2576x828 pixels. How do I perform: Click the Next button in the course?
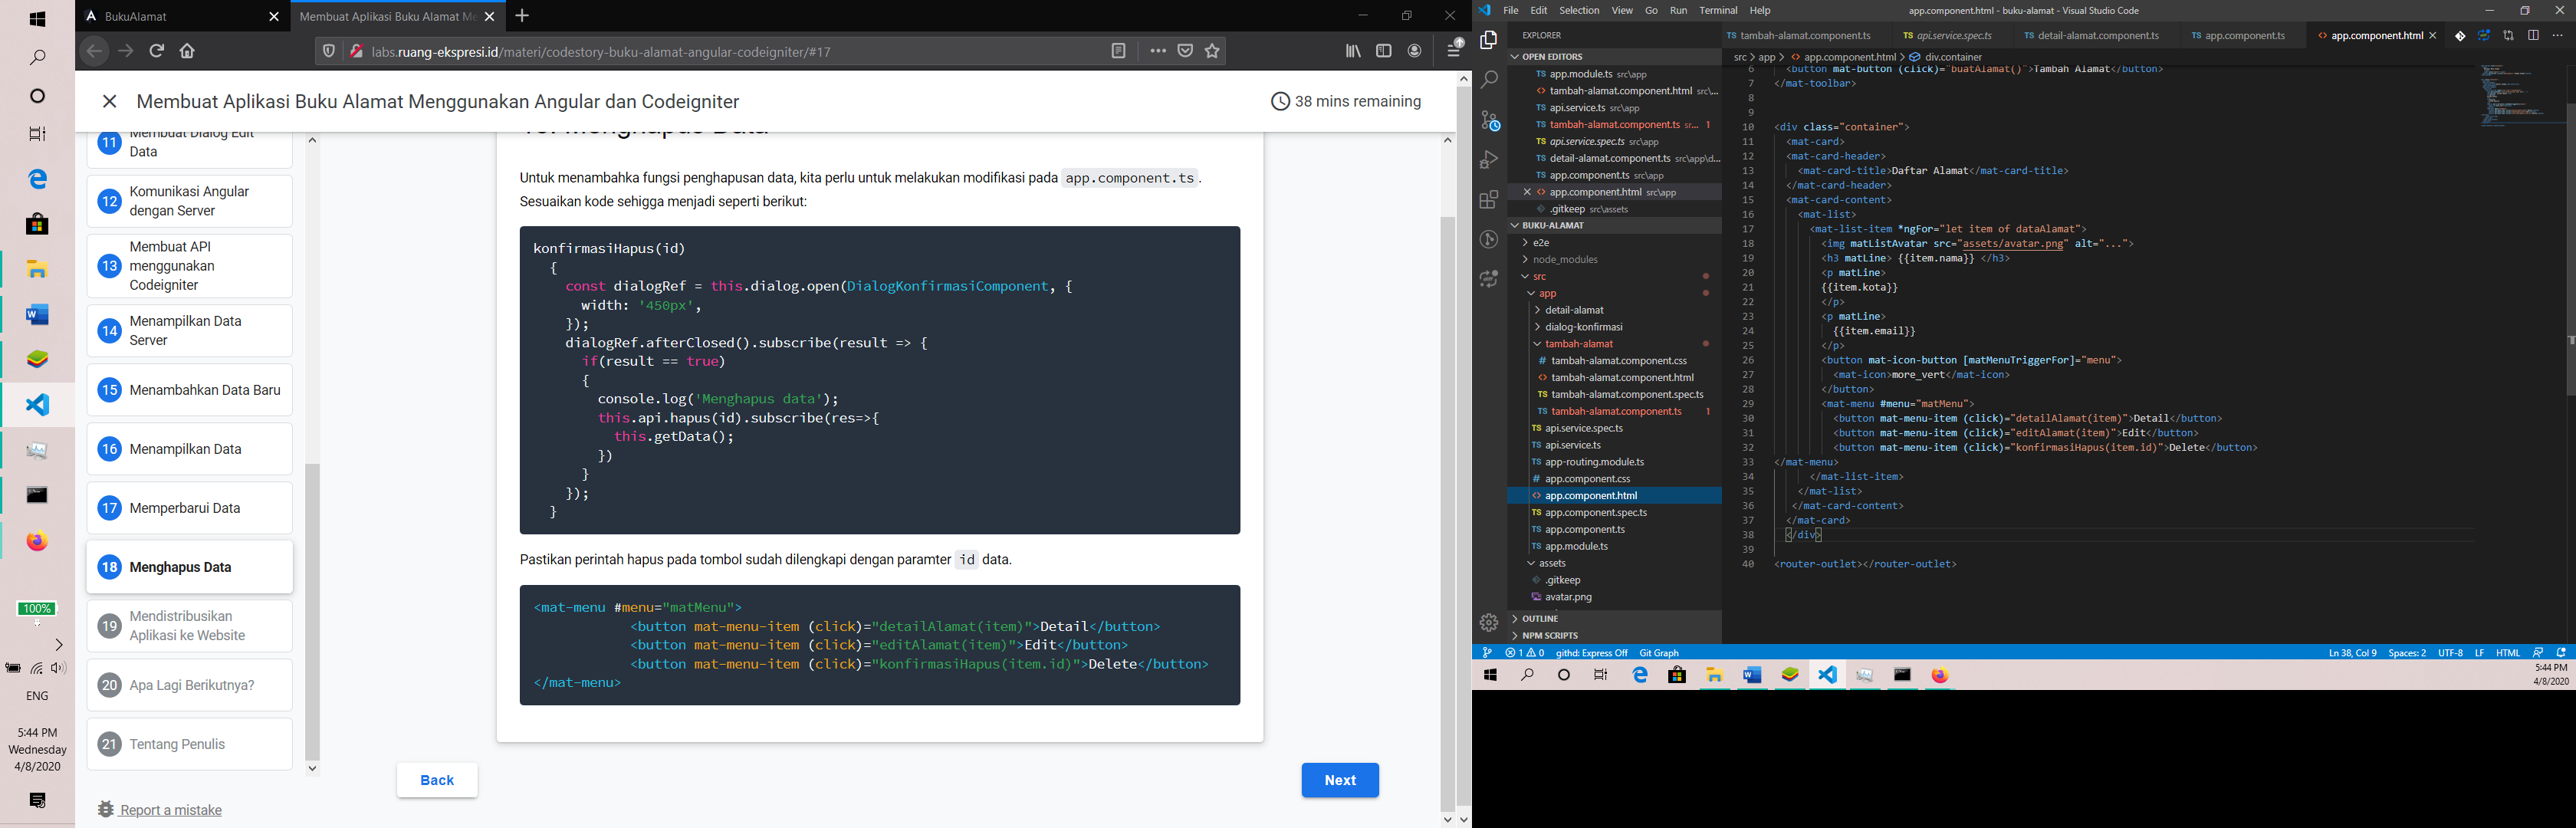pos(1340,780)
